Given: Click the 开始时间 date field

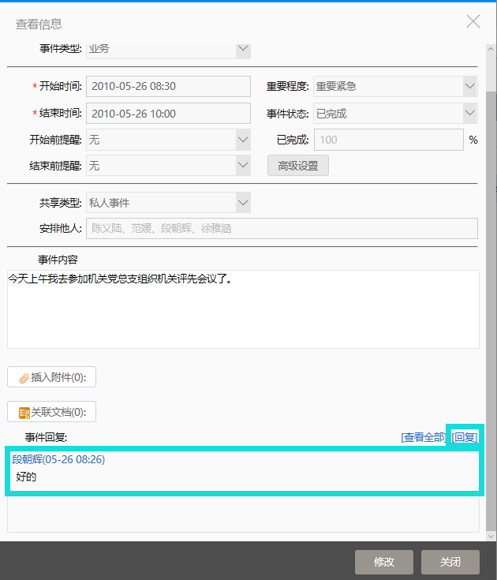Looking at the screenshot, I should 167,87.
